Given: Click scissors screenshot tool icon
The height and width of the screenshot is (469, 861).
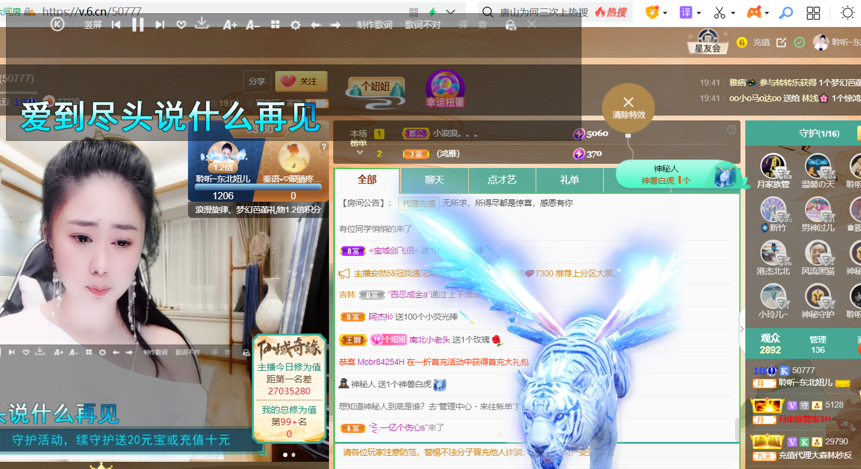Looking at the screenshot, I should [719, 12].
